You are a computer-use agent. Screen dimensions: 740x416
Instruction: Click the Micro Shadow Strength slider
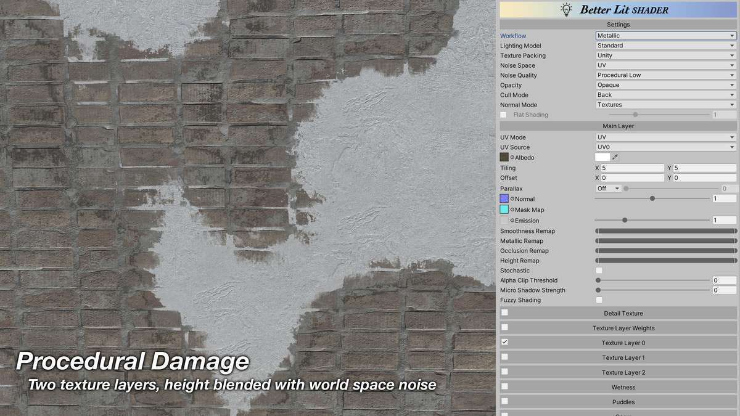(652, 290)
